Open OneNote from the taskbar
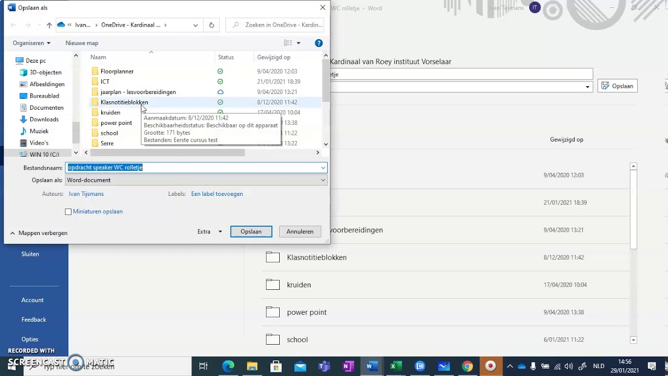 348,366
